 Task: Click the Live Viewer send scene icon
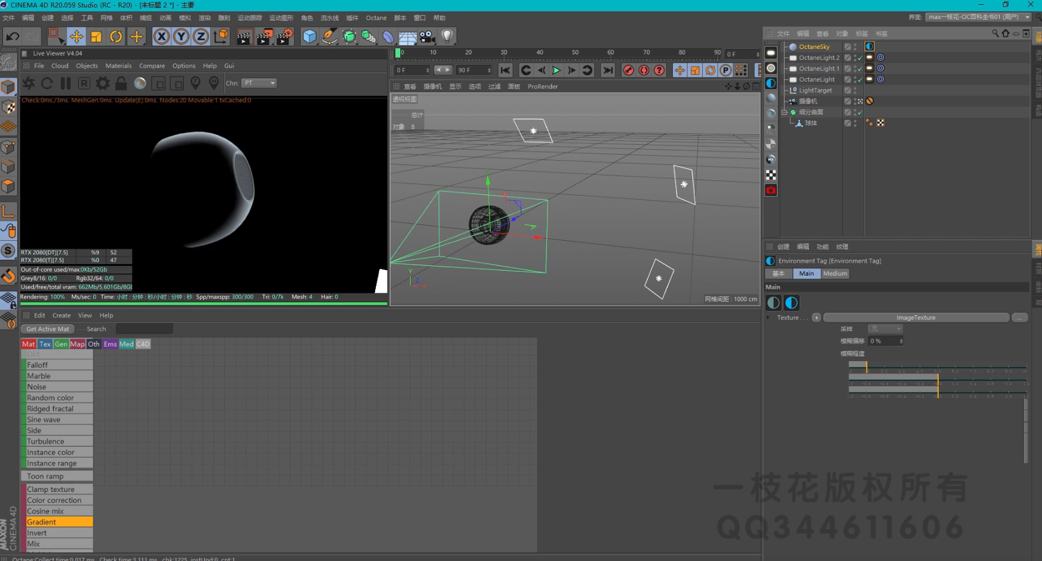[x=29, y=83]
